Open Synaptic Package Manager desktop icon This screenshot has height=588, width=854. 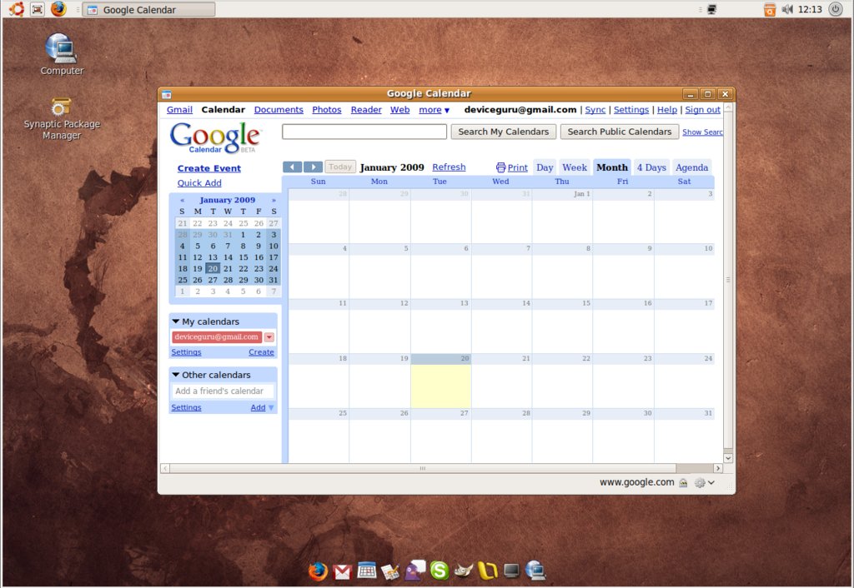[x=62, y=119]
